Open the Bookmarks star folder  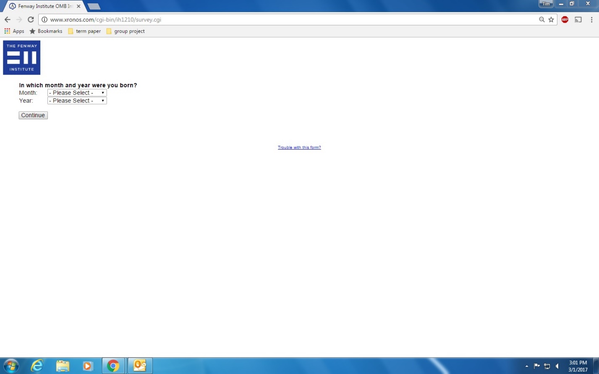click(46, 31)
